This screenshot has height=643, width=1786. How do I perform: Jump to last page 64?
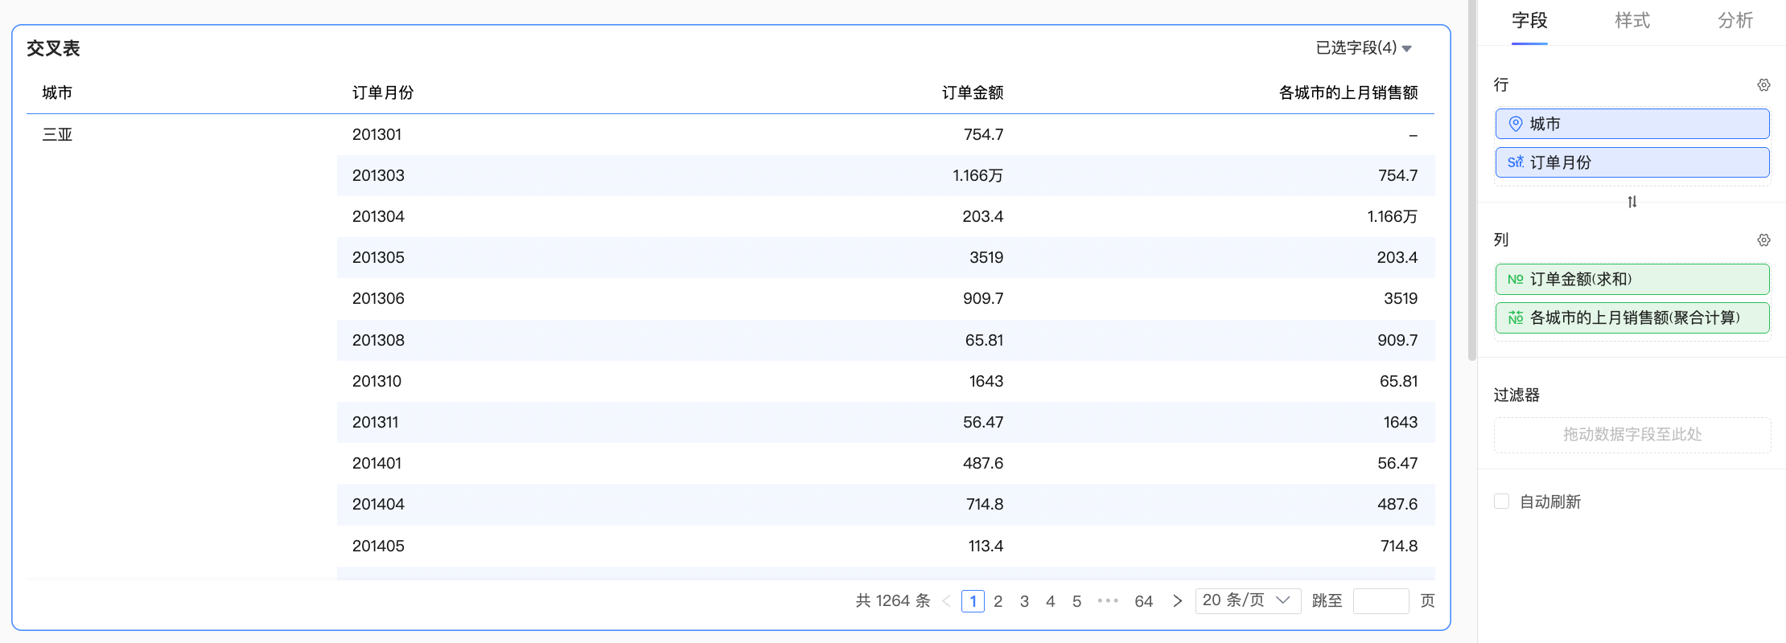[1144, 601]
